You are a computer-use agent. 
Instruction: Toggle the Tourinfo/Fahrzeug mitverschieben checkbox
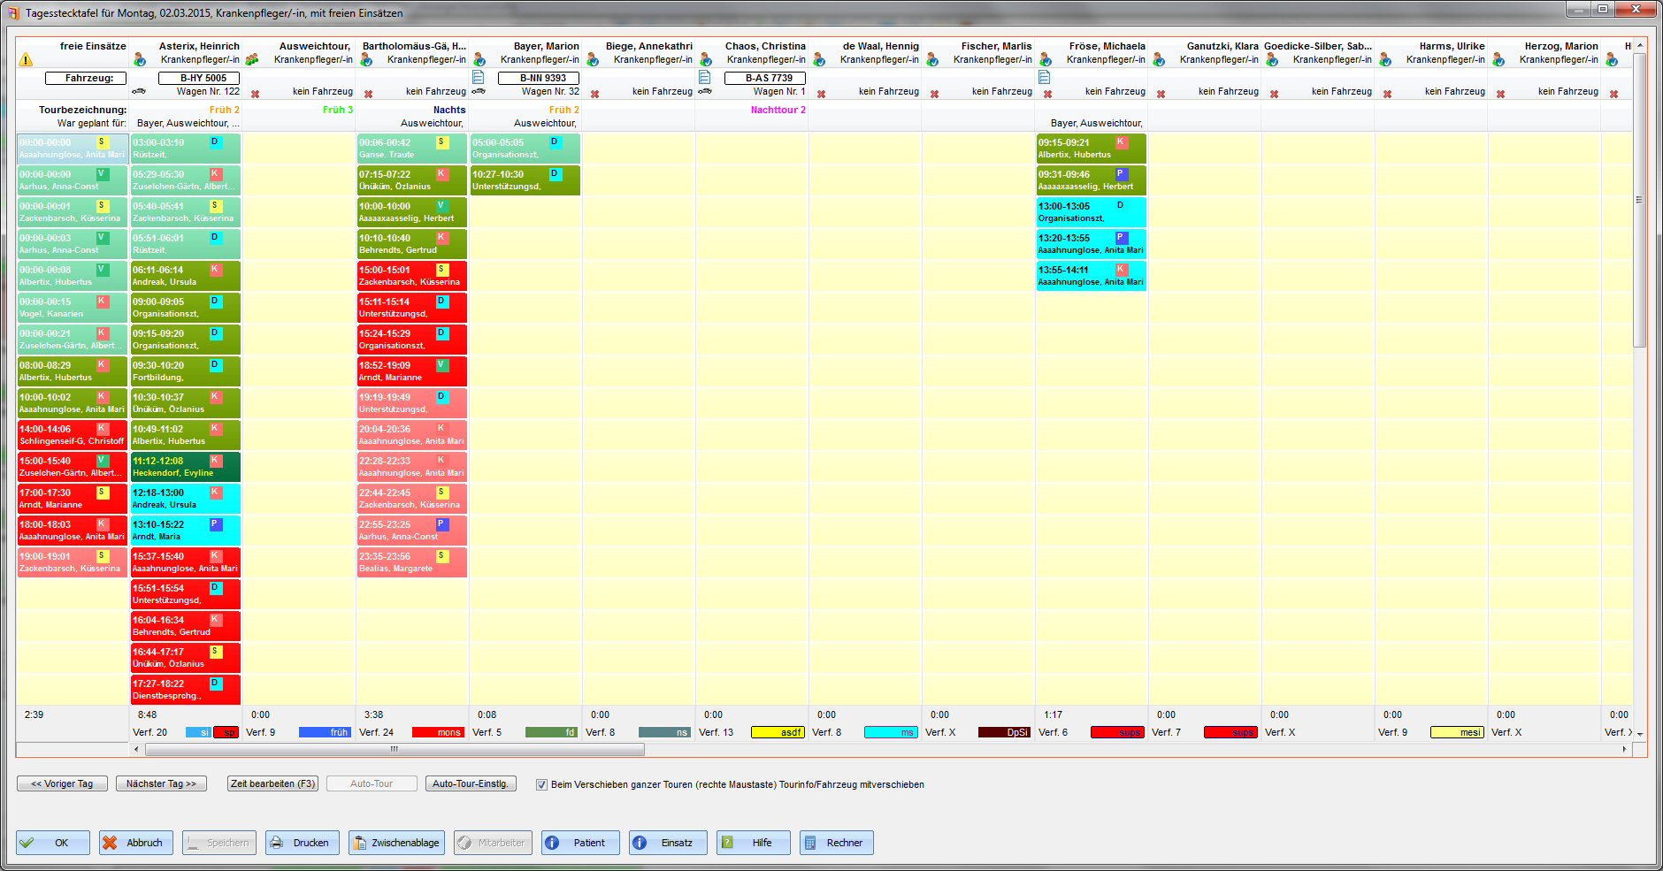pos(541,784)
